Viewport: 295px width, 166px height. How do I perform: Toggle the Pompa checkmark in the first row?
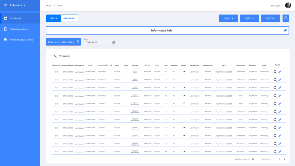[184, 72]
